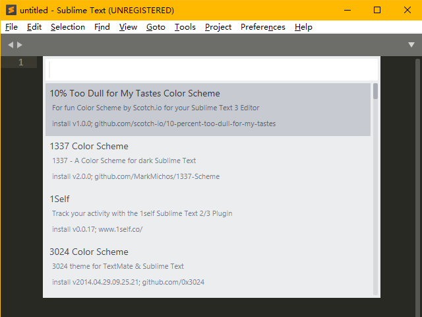Click the package list scrollbar thumb
The width and height of the screenshot is (422, 317).
(376, 91)
